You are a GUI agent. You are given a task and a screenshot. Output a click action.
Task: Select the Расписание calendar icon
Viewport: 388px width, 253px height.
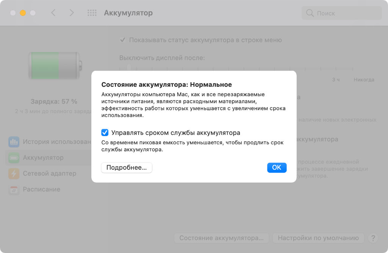click(x=14, y=189)
